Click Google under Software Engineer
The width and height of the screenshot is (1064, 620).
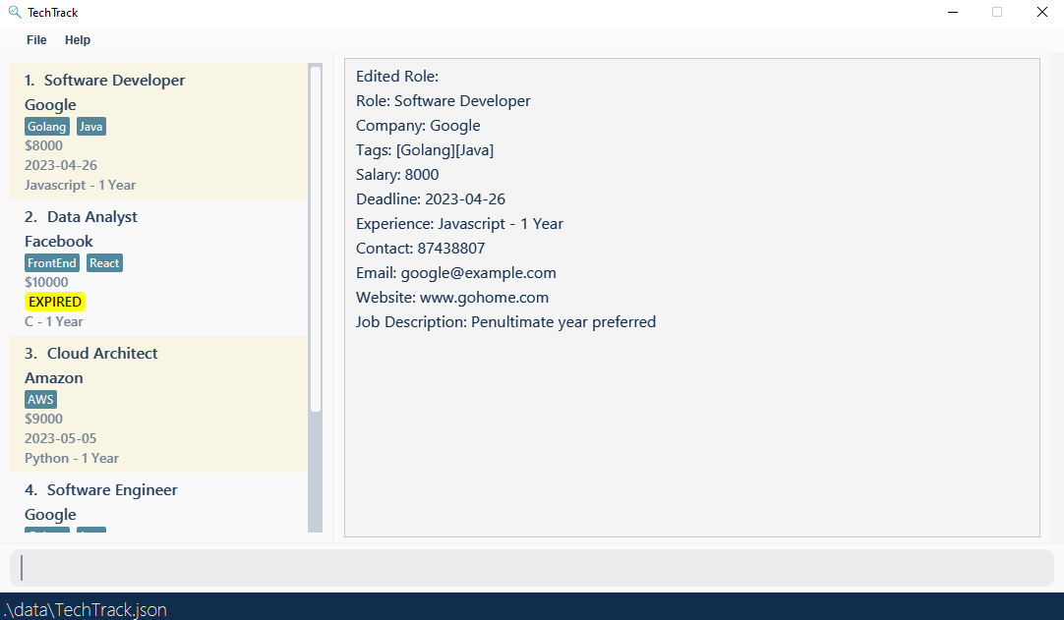pos(50,515)
